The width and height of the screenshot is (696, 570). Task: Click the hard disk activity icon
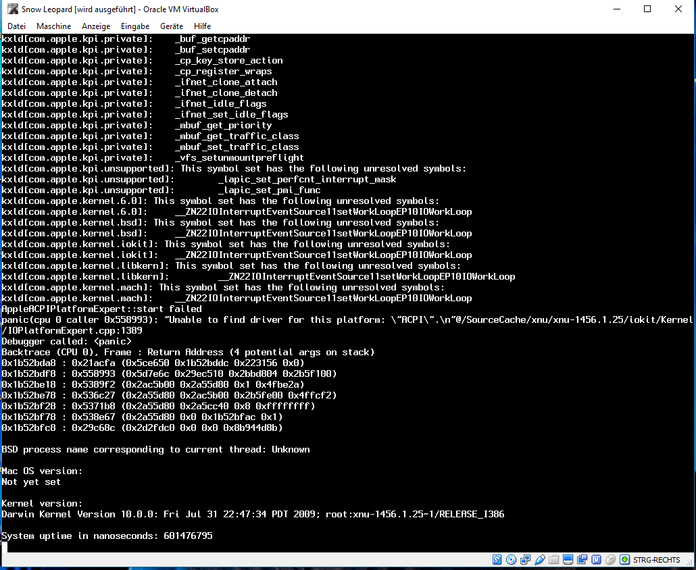tap(497, 560)
